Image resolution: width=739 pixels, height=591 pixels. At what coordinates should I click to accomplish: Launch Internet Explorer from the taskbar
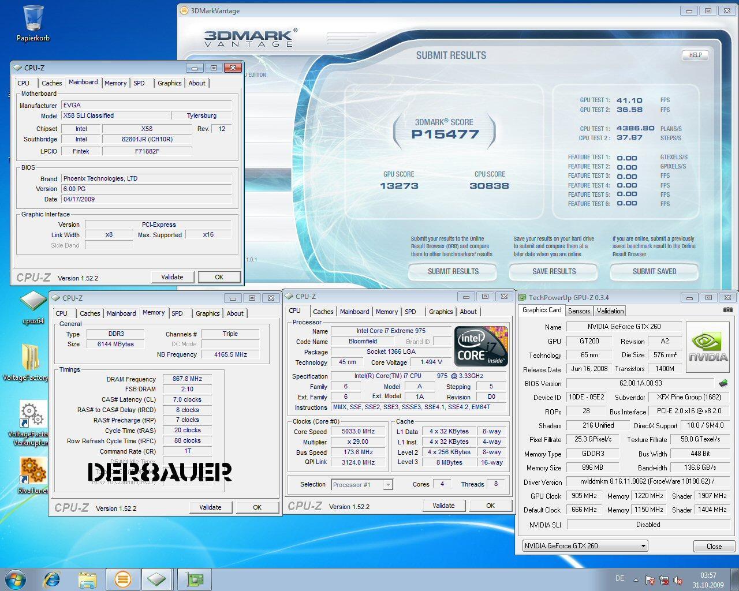point(51,579)
